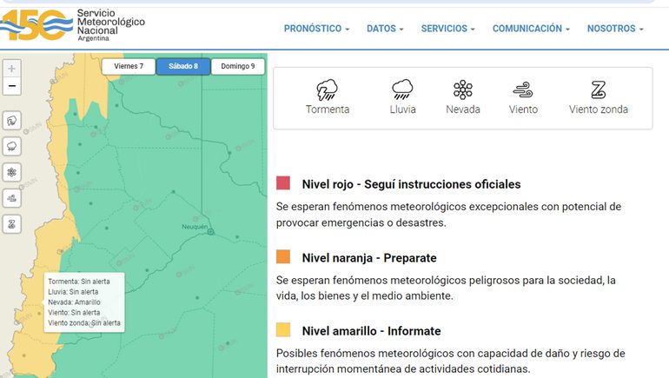Select the Viento zonda alert type
The image size is (669, 378).
coord(598,97)
